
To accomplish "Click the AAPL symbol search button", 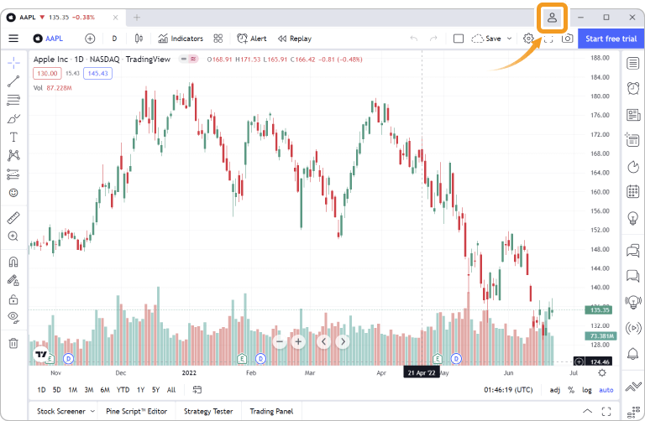I will (x=49, y=39).
